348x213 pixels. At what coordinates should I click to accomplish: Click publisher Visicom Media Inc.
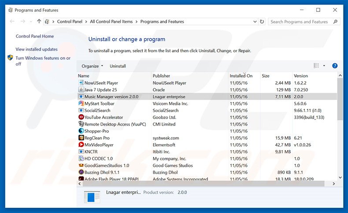170,103
